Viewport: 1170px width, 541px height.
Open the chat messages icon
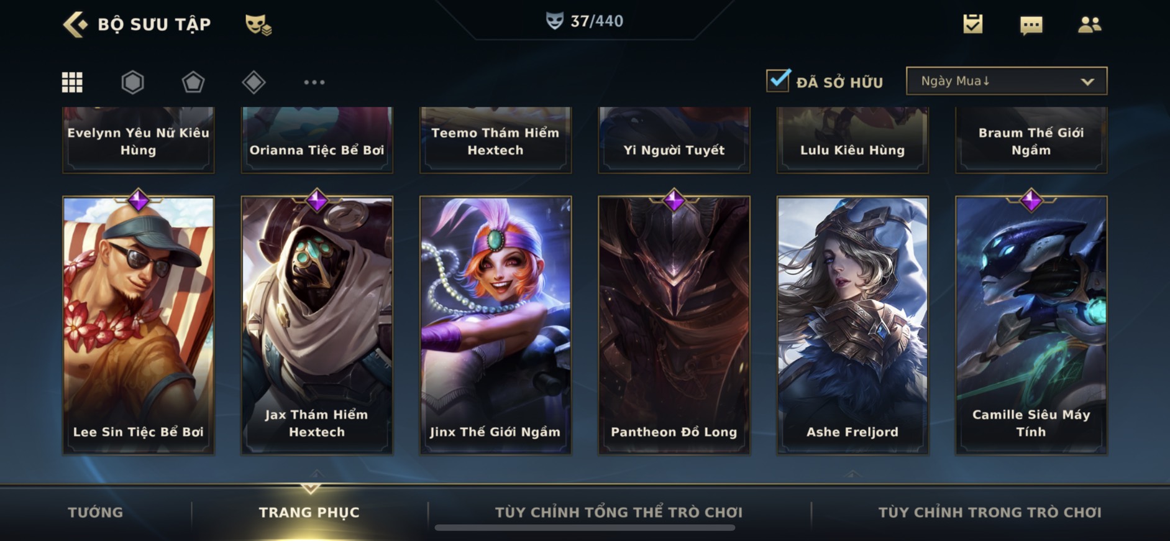click(1031, 25)
